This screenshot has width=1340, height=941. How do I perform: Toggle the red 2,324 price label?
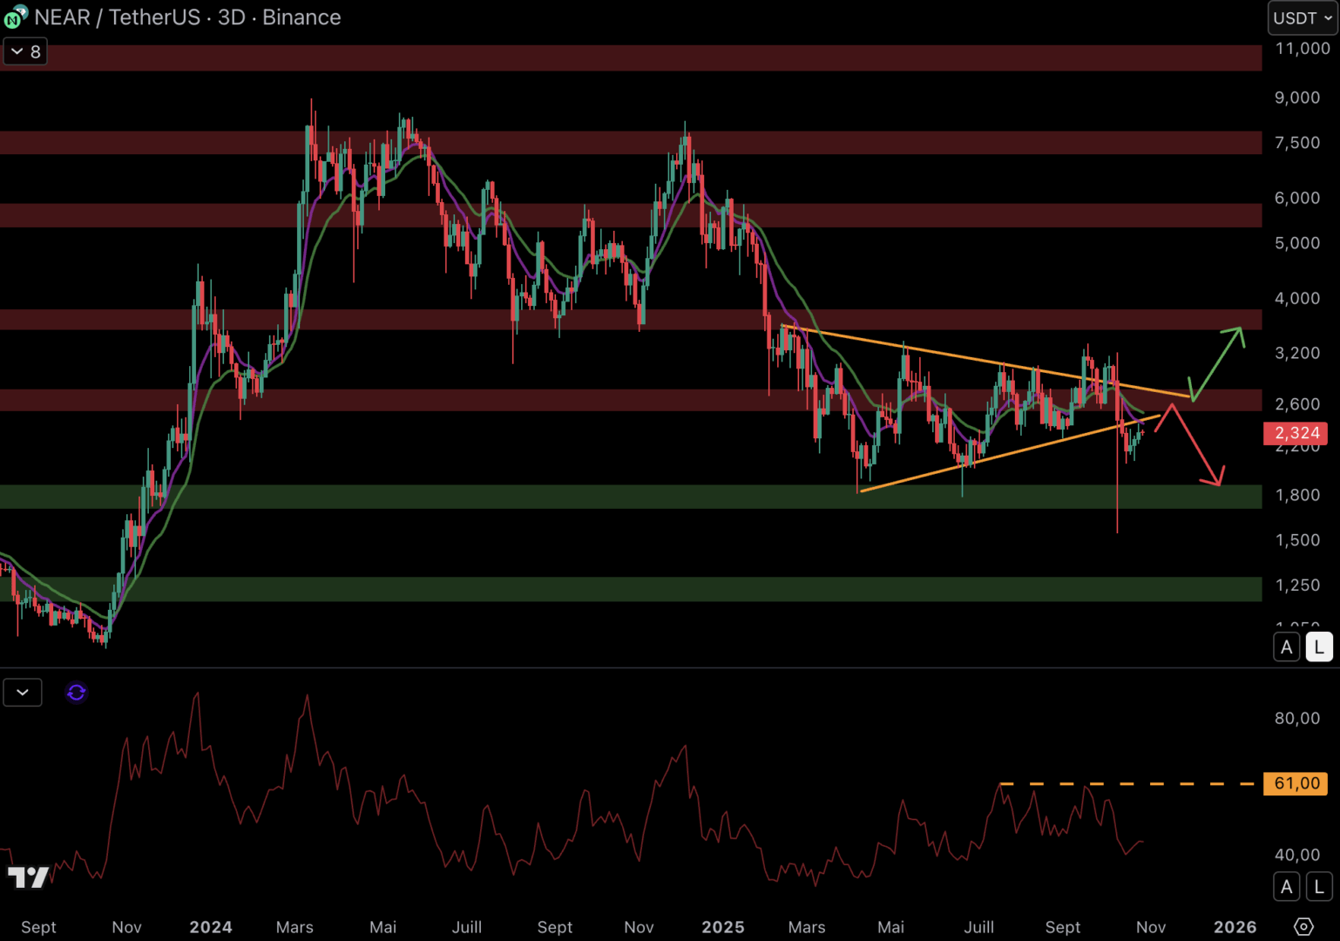(x=1296, y=433)
